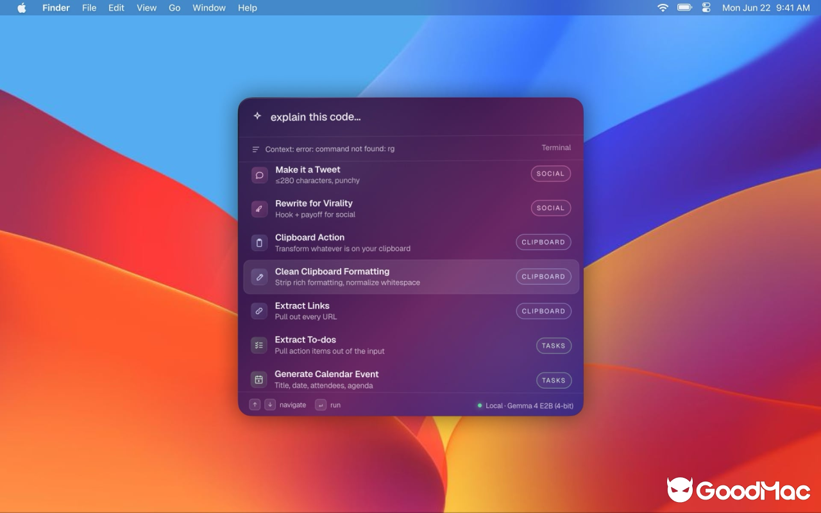Choose the Clipboard Action row

point(410,242)
